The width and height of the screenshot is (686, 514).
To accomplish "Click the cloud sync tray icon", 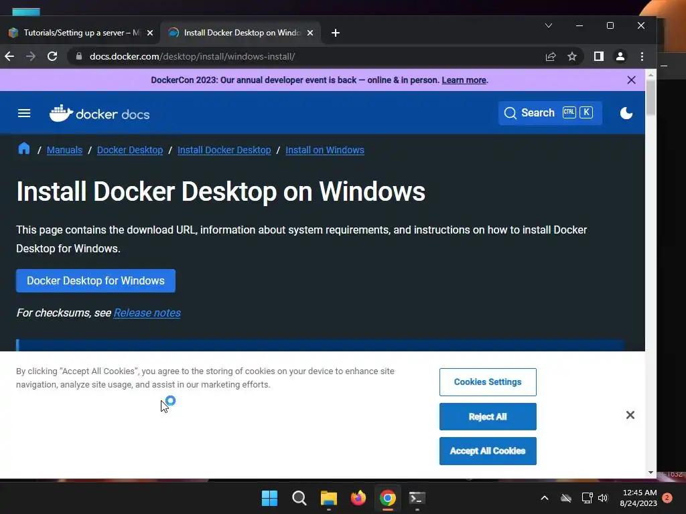I will pyautogui.click(x=566, y=498).
